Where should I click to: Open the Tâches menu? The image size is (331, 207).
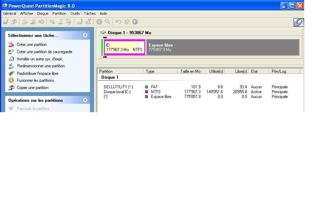[x=90, y=13]
